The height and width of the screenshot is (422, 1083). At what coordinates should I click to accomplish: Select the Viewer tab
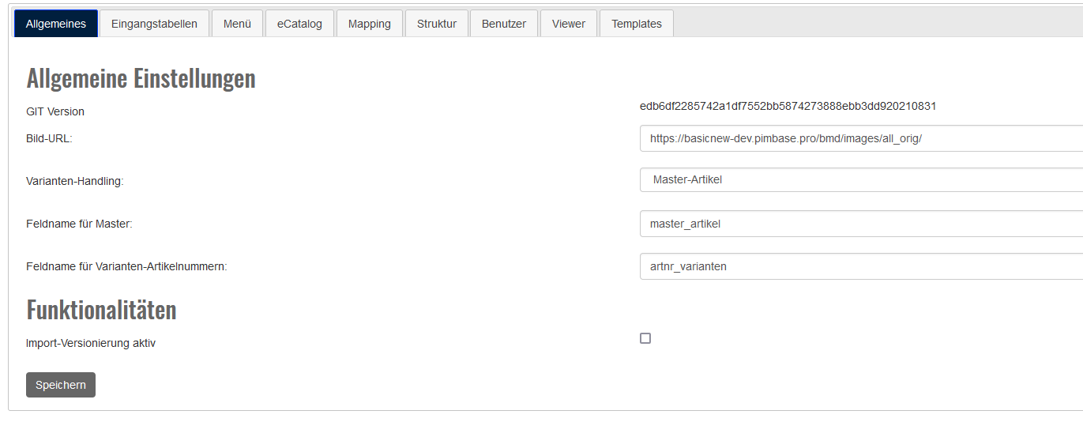[x=568, y=24]
